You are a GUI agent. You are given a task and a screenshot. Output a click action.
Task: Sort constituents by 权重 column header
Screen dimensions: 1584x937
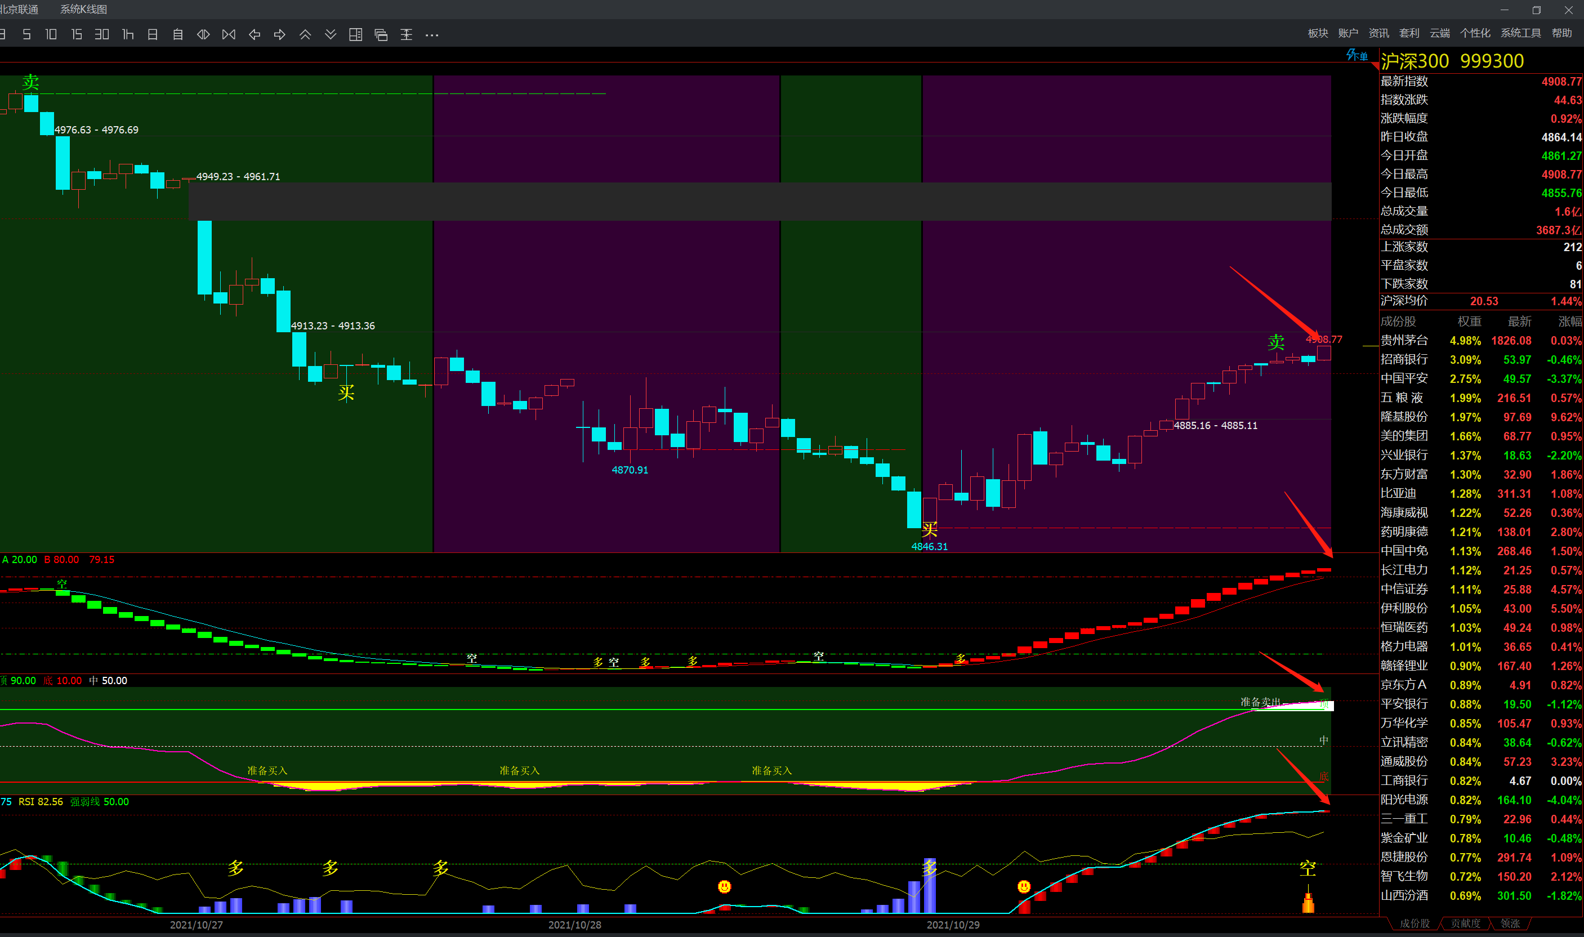click(x=1469, y=322)
